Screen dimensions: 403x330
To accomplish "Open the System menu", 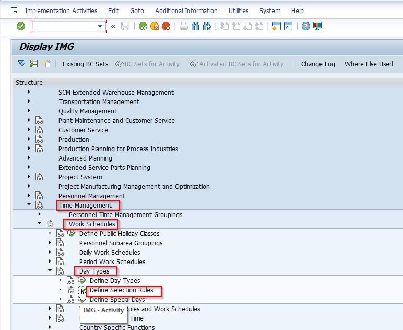I will tap(270, 11).
